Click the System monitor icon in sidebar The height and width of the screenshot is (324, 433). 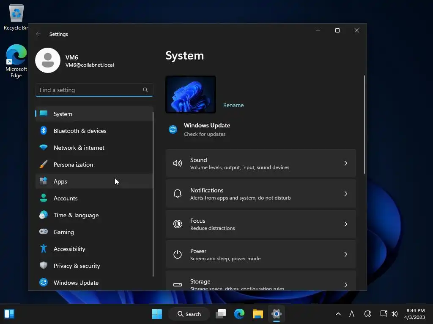(44, 113)
